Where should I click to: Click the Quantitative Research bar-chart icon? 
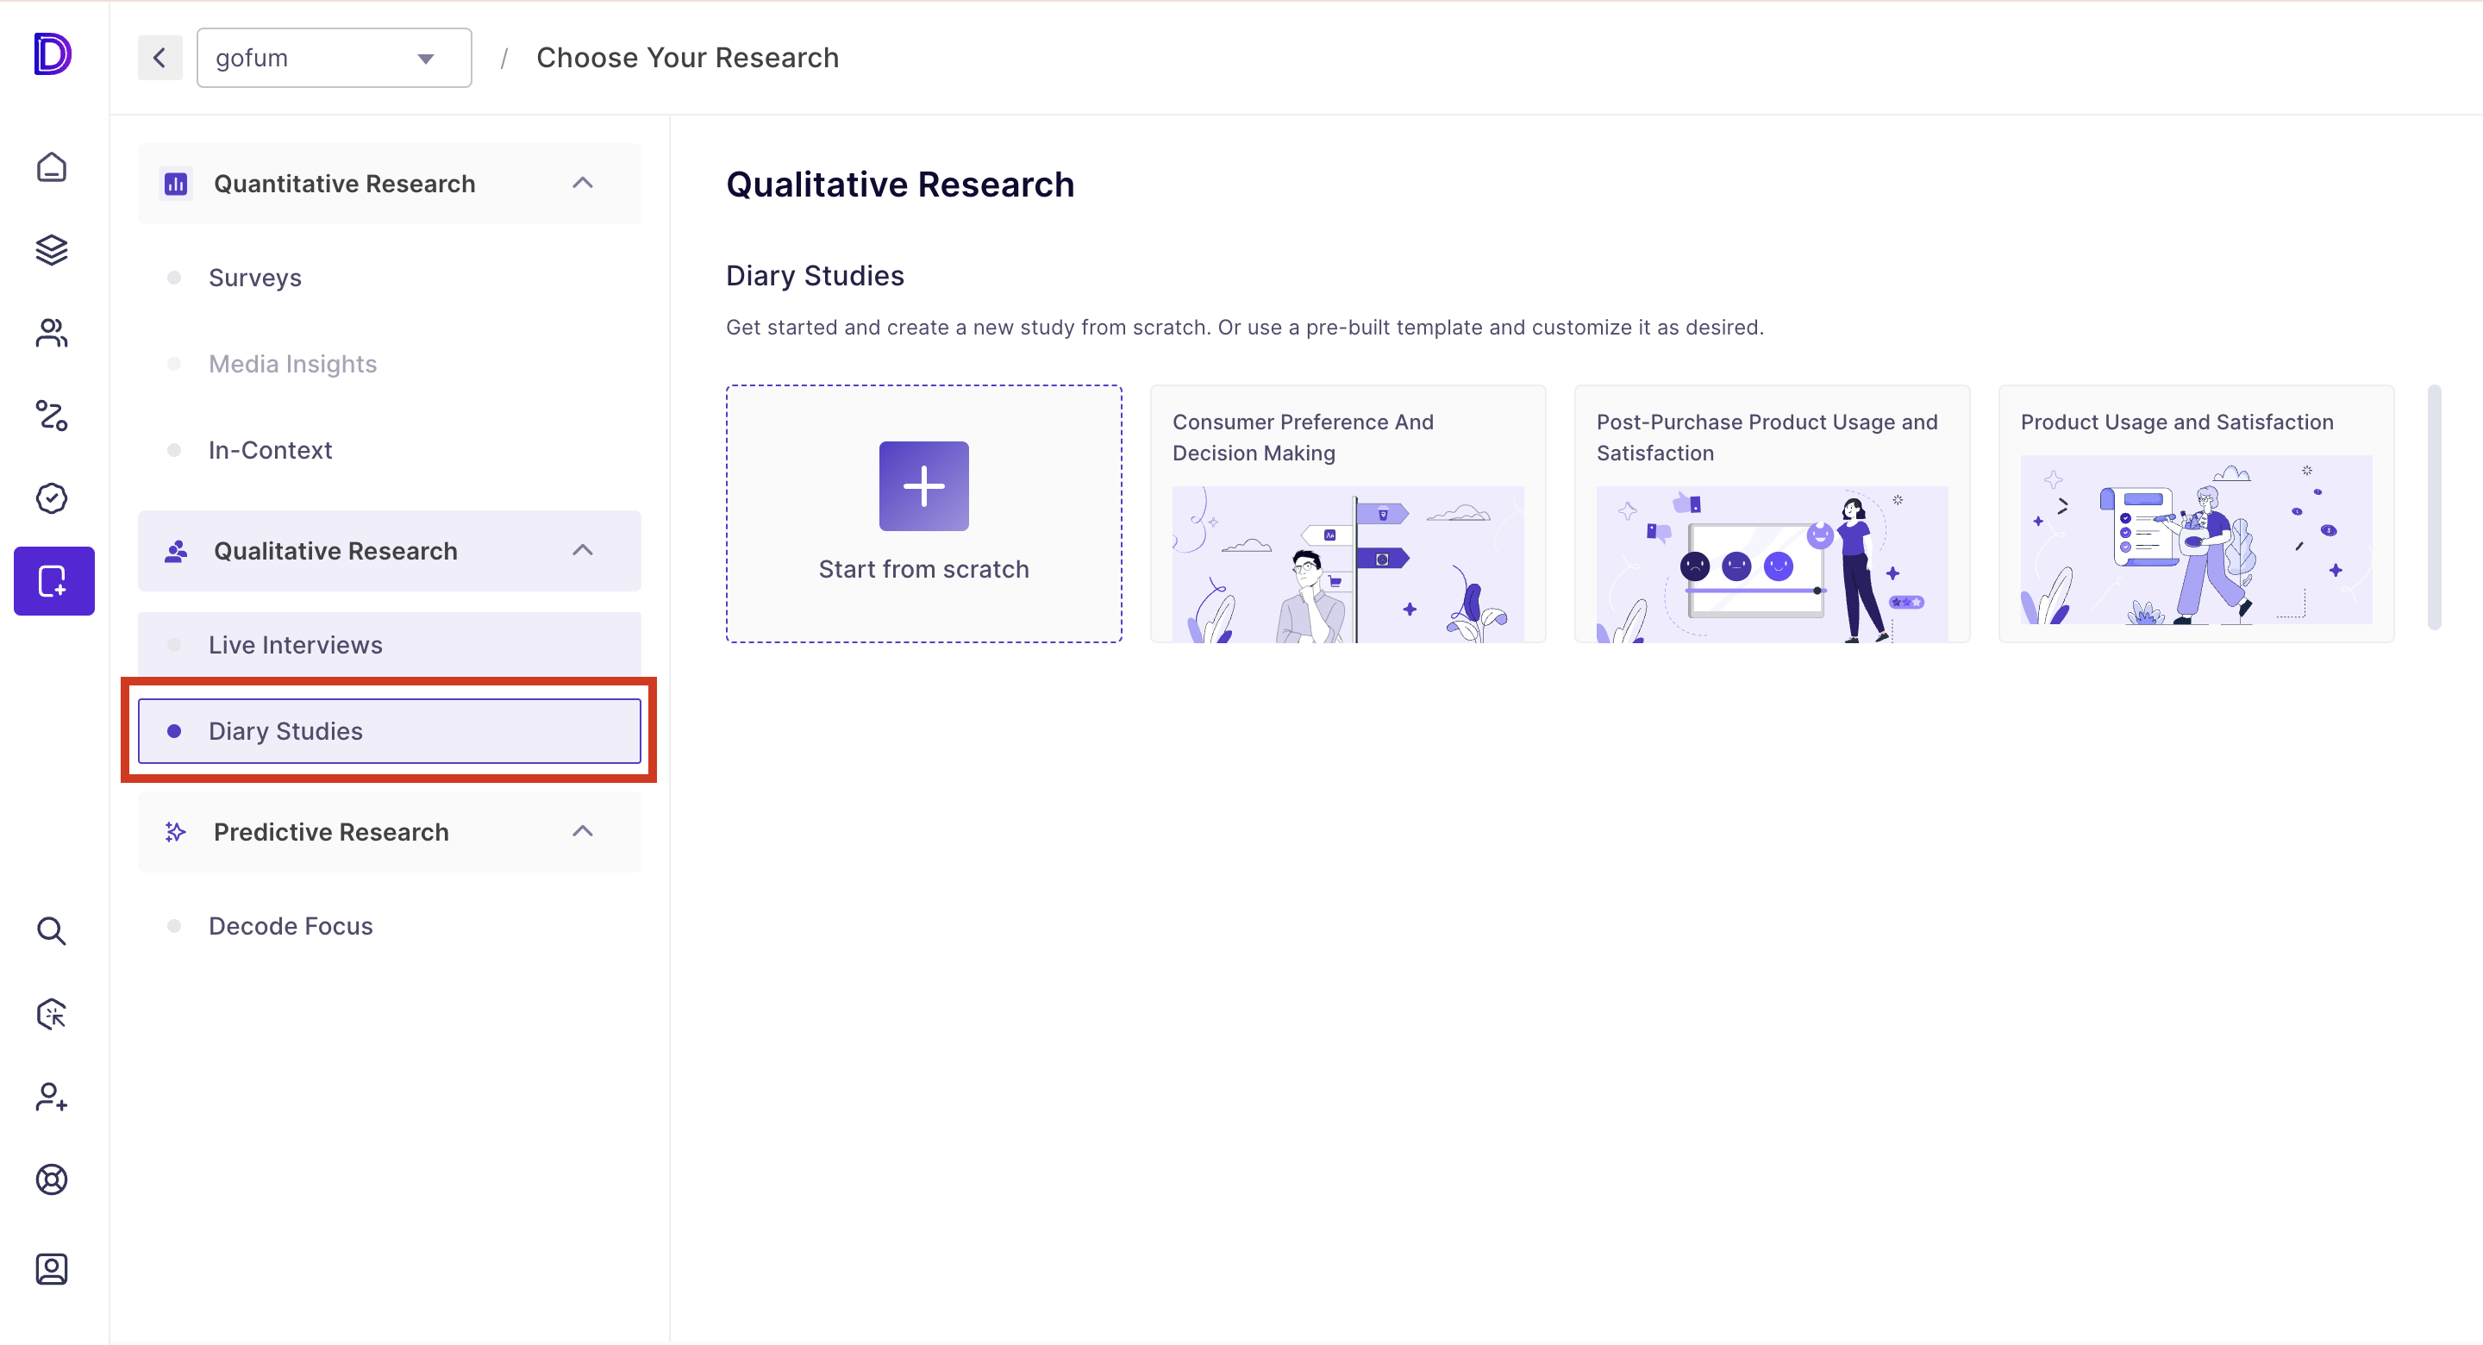pyautogui.click(x=175, y=183)
